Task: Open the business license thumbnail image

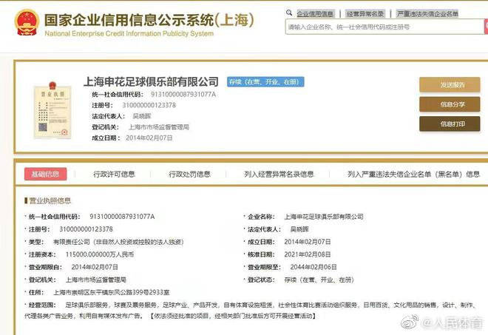Action: click(52, 110)
